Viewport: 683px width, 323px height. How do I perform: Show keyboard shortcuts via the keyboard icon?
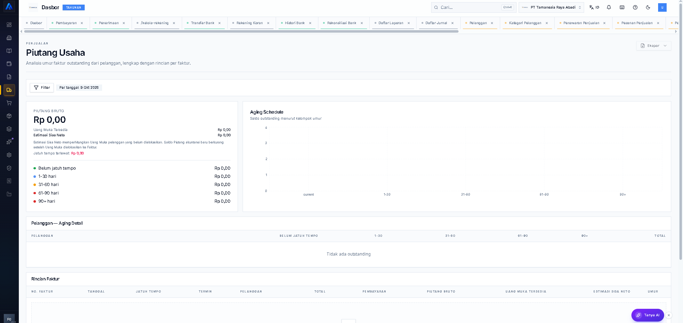622,7
